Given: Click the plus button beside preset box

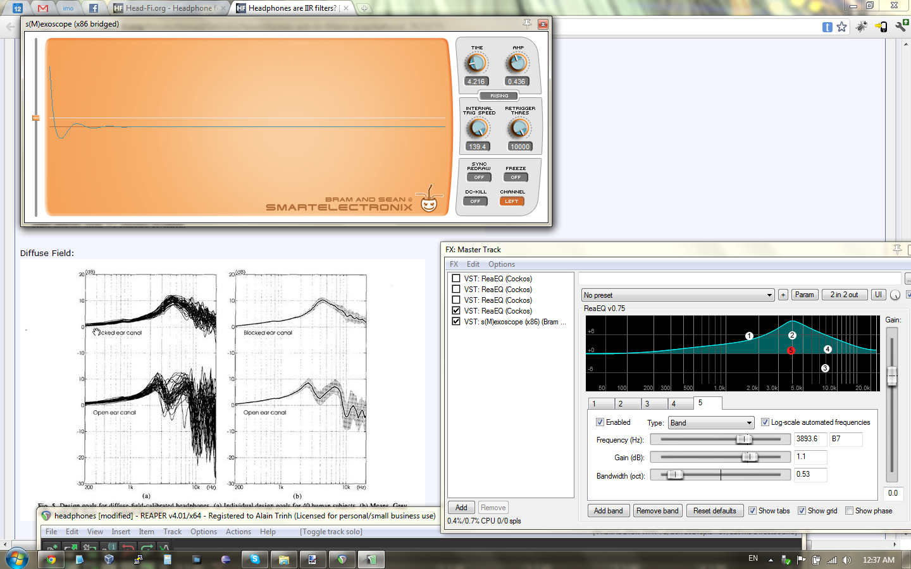Looking at the screenshot, I should click(783, 295).
